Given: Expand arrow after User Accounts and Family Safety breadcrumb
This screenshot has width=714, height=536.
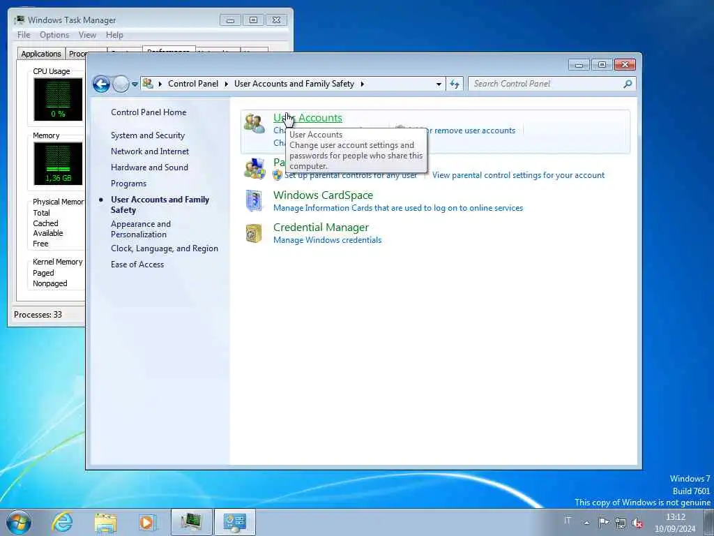Looking at the screenshot, I should click(363, 84).
